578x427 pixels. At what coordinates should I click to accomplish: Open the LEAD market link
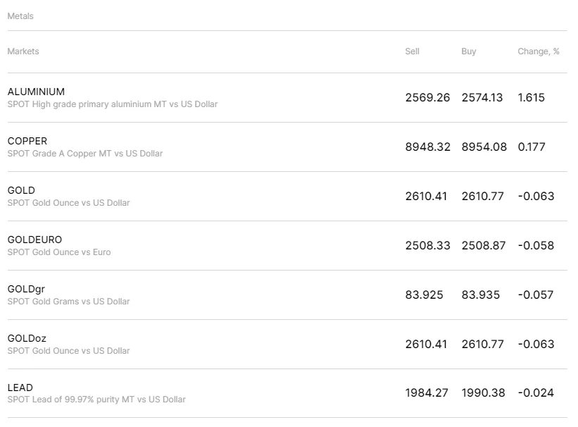(x=20, y=388)
